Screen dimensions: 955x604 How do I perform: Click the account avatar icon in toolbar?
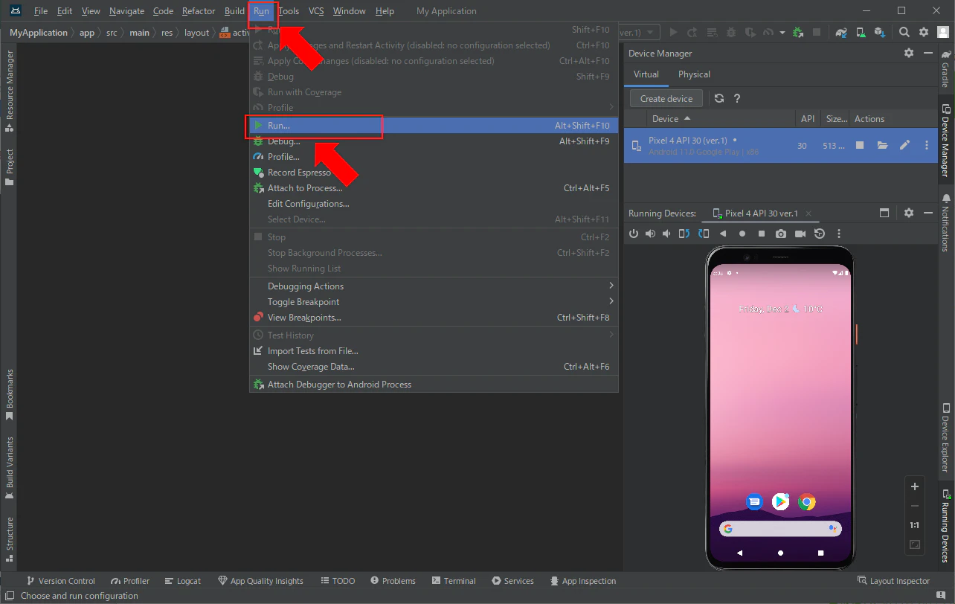[943, 33]
